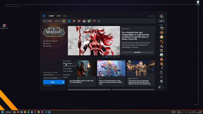The height and width of the screenshot is (114, 203).
Task: Select the Black Ops game icon
Action: click(94, 21)
